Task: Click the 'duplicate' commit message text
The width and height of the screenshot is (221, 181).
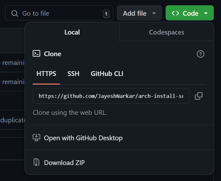Action: click(13, 120)
